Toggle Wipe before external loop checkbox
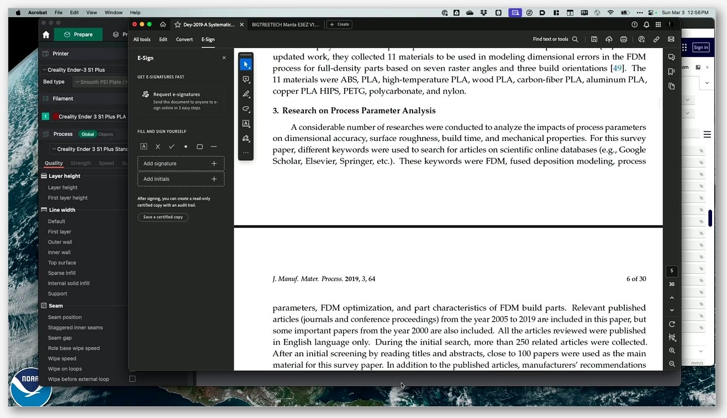 132,379
